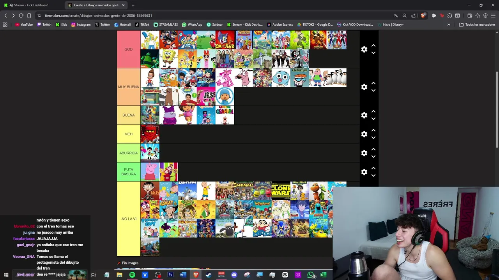Move MEH tier row down
The height and width of the screenshot is (280, 499).
373,138
